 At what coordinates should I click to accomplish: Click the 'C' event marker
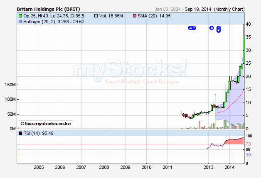219,28
